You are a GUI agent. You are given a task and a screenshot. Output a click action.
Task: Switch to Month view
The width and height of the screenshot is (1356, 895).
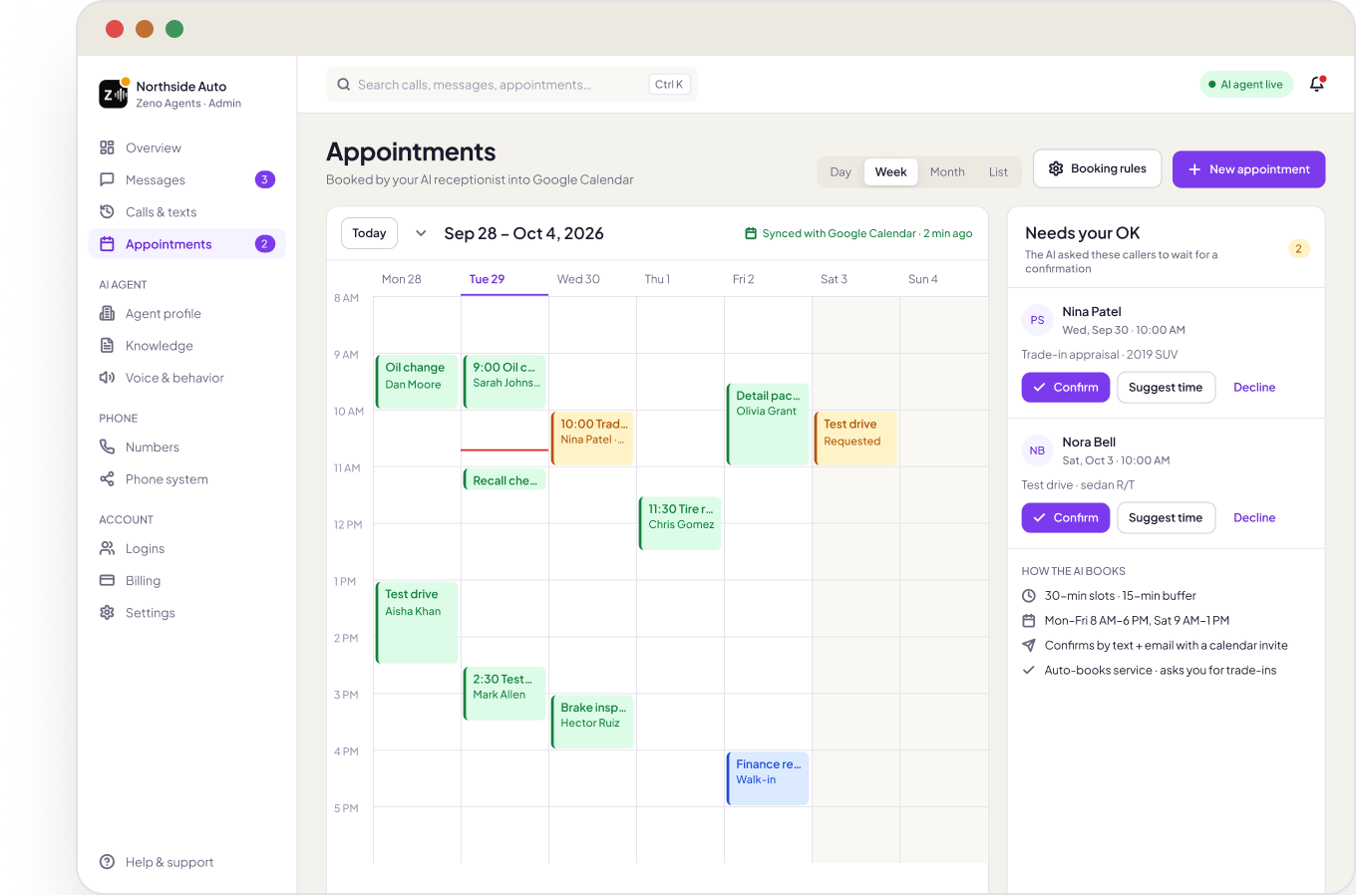pyautogui.click(x=947, y=171)
